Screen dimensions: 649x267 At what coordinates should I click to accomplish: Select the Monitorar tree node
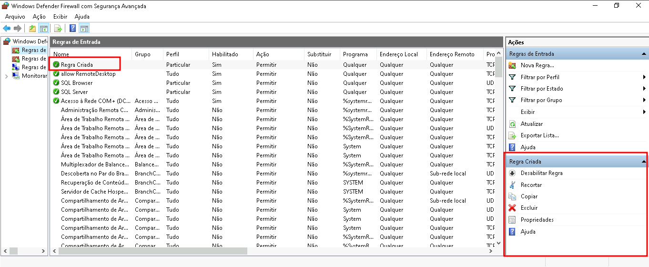point(30,76)
